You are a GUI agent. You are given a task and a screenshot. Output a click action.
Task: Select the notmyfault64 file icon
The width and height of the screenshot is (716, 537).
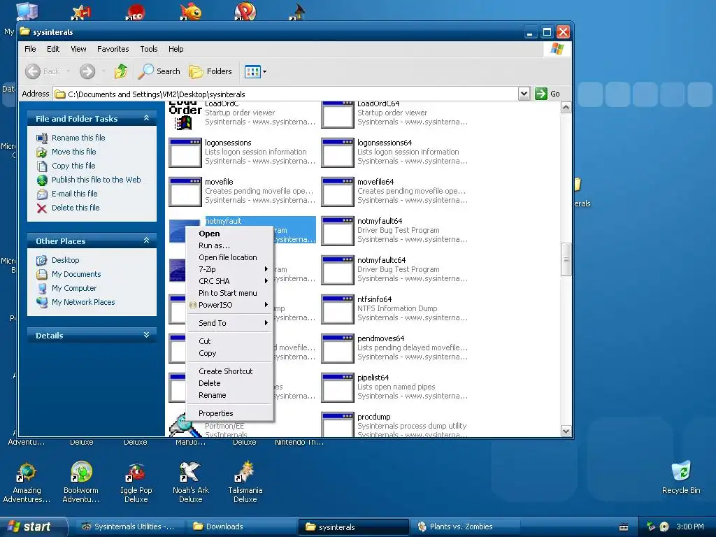(x=338, y=231)
